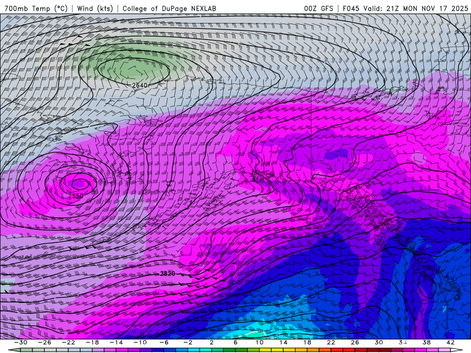
Task: Click the F045 forecast hour text
Action: (351, 8)
